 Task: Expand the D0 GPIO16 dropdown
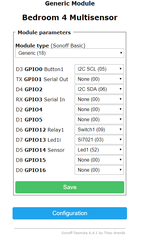coord(99,170)
